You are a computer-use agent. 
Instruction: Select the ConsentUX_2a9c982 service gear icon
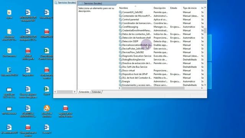120,12
